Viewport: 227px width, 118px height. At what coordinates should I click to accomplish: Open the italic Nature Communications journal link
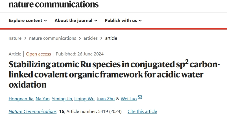click(x=32, y=112)
